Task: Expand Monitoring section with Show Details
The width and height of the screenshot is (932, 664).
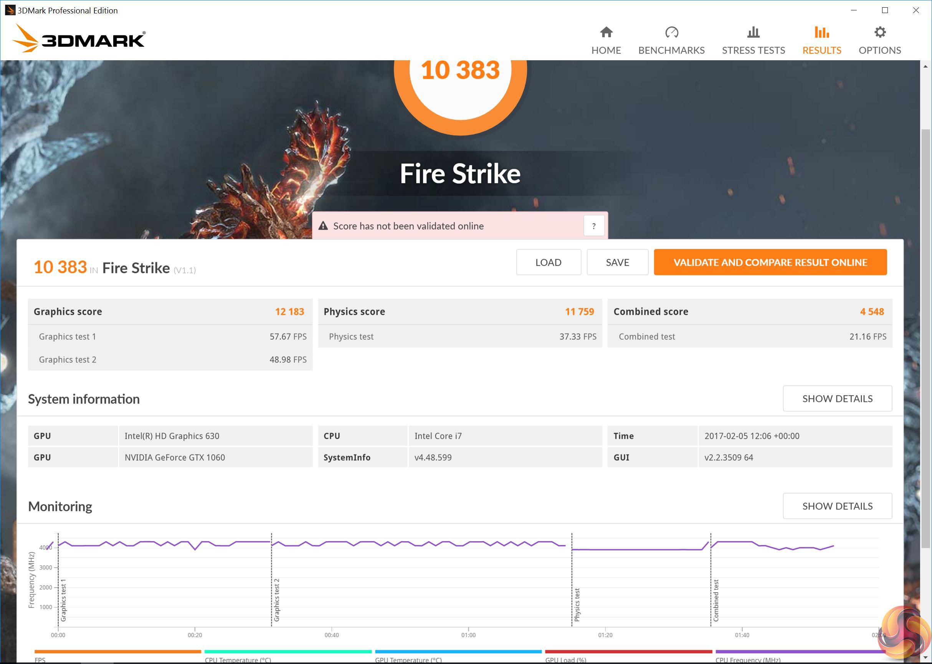Action: click(837, 506)
